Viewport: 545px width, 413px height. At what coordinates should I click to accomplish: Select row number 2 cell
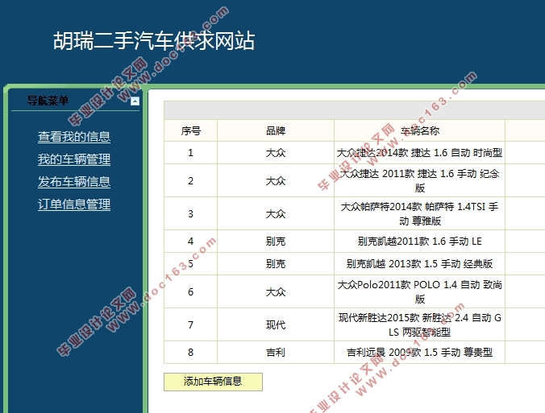(191, 181)
